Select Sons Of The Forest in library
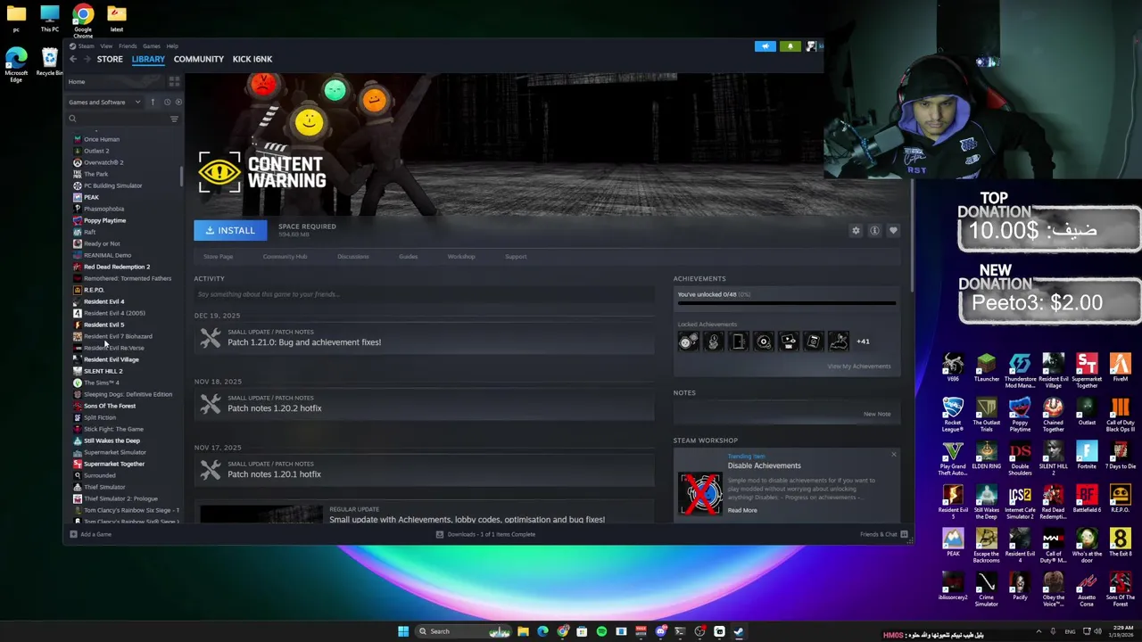1142x642 pixels. tap(109, 406)
